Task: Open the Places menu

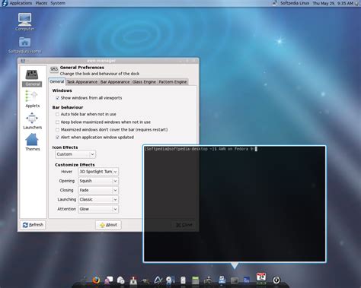Action: 41,3
